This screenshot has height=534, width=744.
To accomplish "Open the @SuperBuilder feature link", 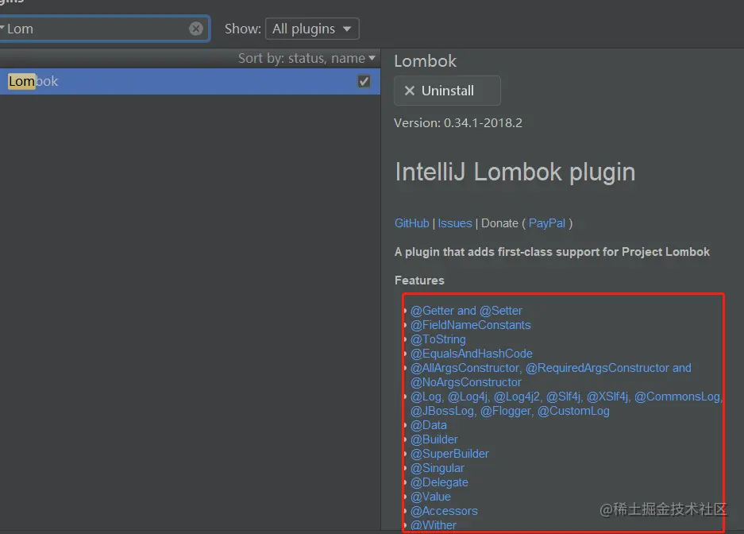I will click(449, 454).
